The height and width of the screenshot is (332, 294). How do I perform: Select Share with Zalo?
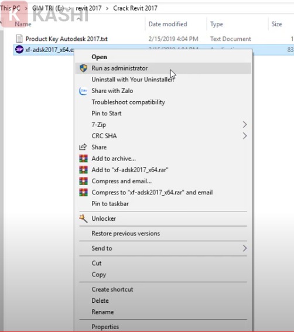click(112, 91)
